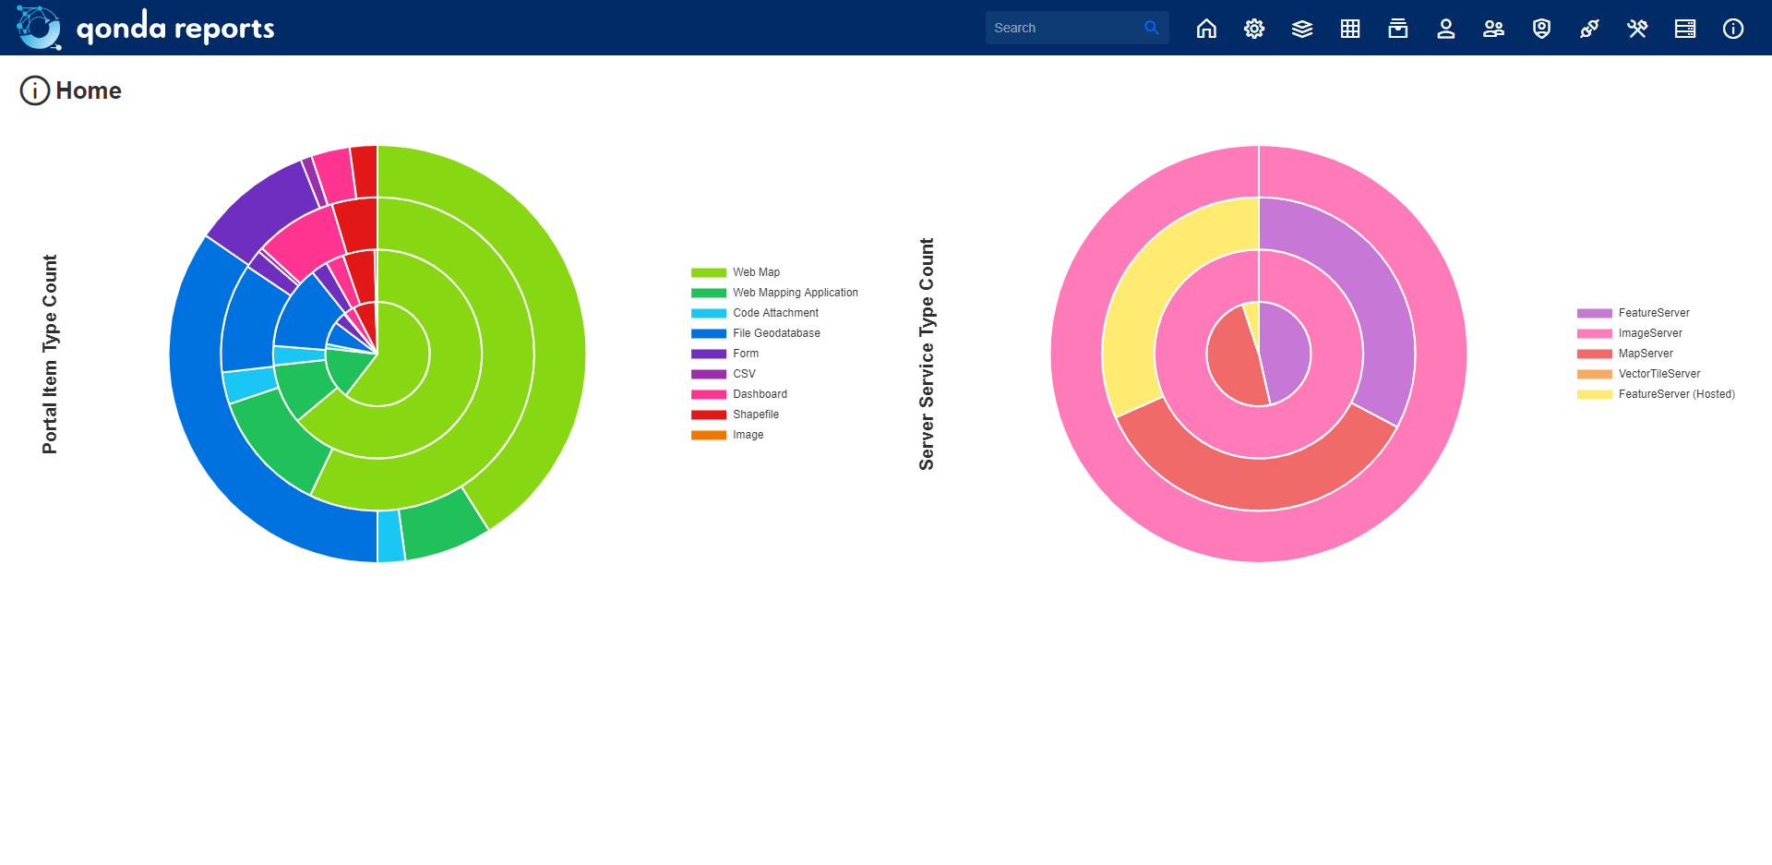
Task: Open the server/database icon
Action: [x=1685, y=29]
